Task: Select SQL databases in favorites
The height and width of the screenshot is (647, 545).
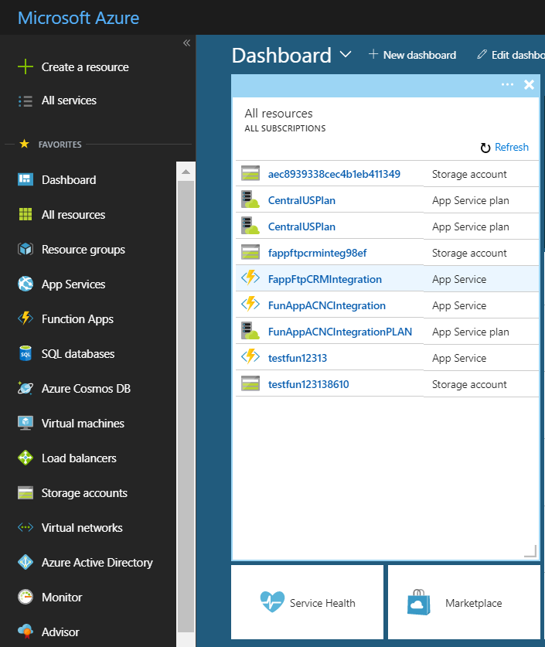Action: [x=78, y=353]
